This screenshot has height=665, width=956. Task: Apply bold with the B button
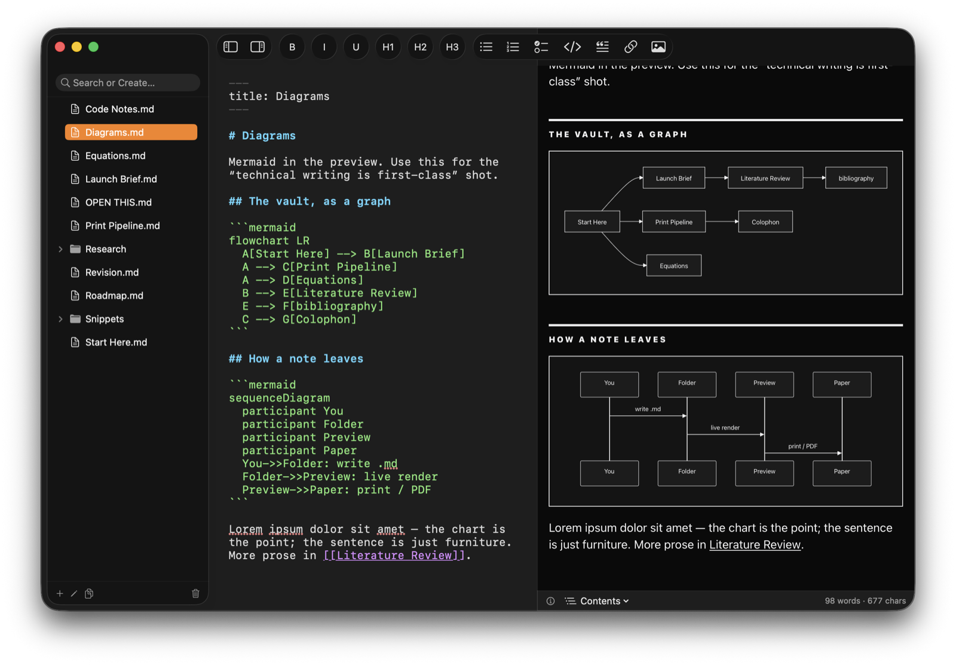point(292,47)
